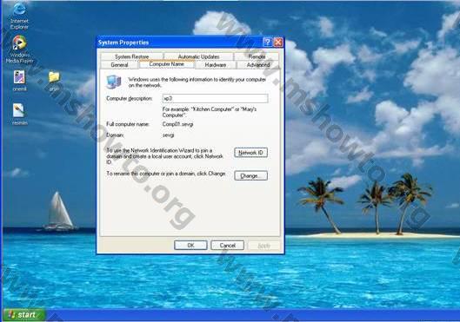Cancel the System Properties dialog
The height and width of the screenshot is (322, 460).
pyautogui.click(x=227, y=246)
